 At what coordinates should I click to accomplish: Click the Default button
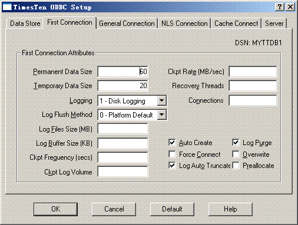click(x=172, y=209)
